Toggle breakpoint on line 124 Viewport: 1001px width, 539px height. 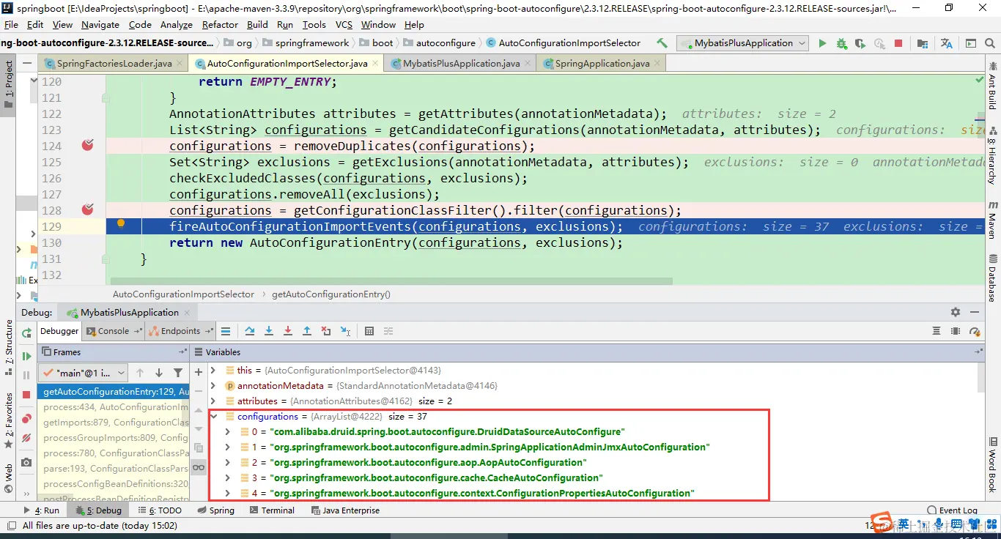point(88,145)
